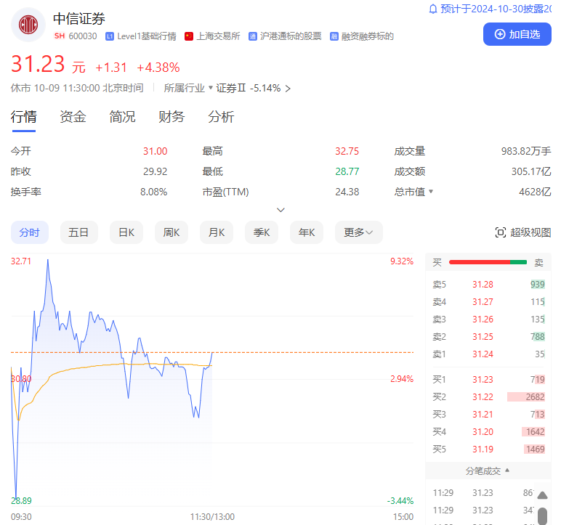Image resolution: width=561 pixels, height=525 pixels.
Task: Select the 五日 chart view
Action: (78, 232)
